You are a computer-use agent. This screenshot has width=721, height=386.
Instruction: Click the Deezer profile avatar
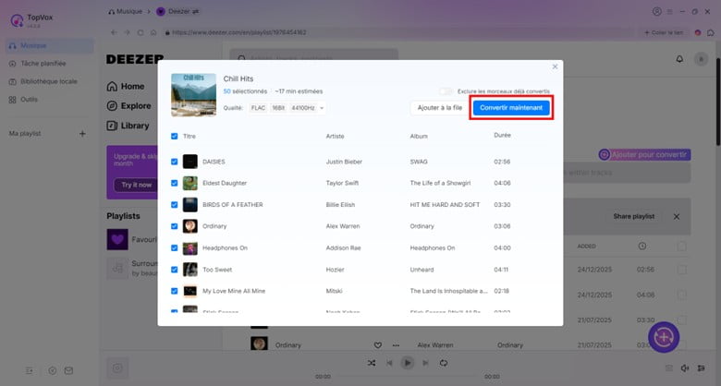click(x=701, y=59)
